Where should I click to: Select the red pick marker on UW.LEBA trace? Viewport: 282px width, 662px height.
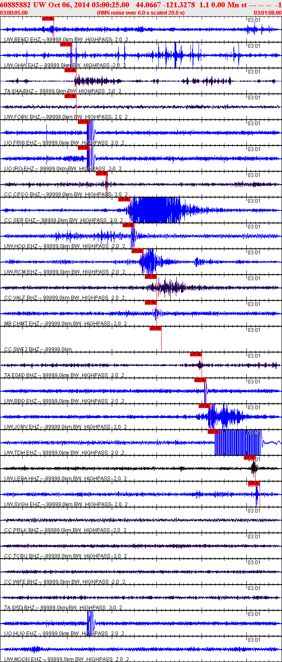(249, 458)
